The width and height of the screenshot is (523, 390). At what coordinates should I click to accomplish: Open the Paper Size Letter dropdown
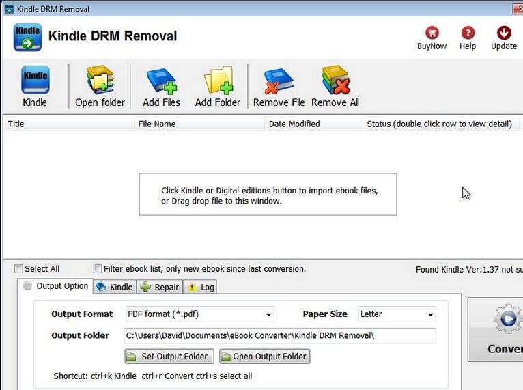(x=397, y=314)
